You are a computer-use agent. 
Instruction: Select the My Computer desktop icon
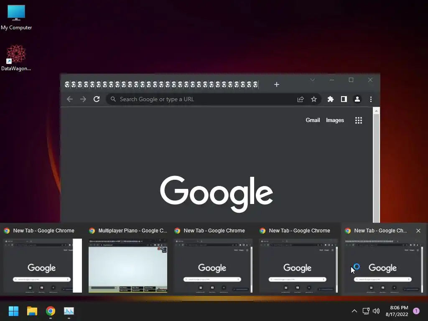click(16, 17)
